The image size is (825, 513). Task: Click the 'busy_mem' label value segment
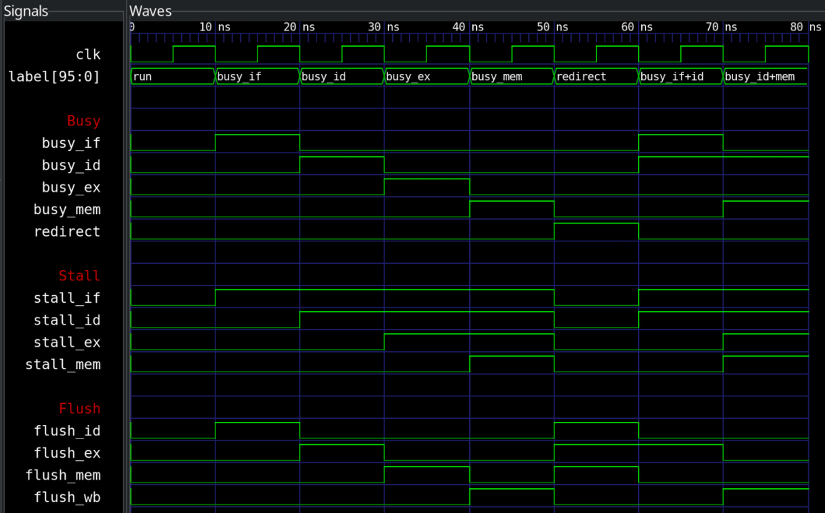pos(512,77)
